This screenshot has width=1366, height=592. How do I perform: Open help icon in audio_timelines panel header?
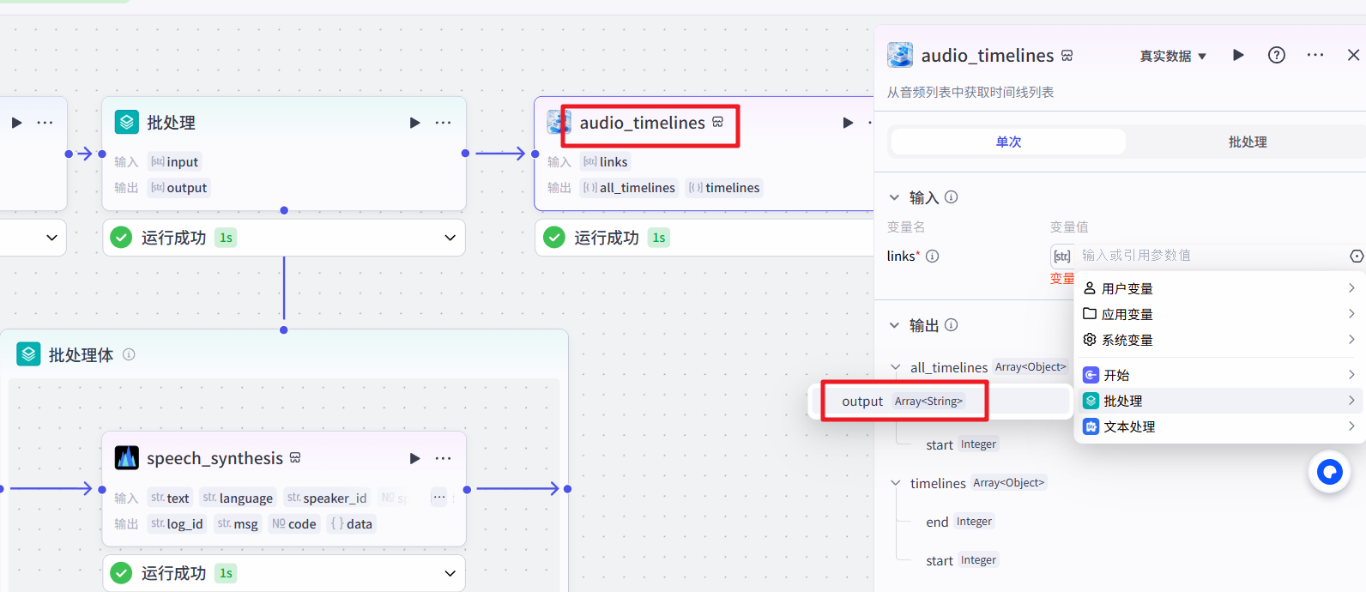click(x=1277, y=55)
